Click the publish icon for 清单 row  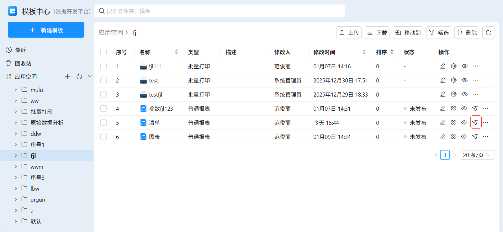tap(475, 123)
